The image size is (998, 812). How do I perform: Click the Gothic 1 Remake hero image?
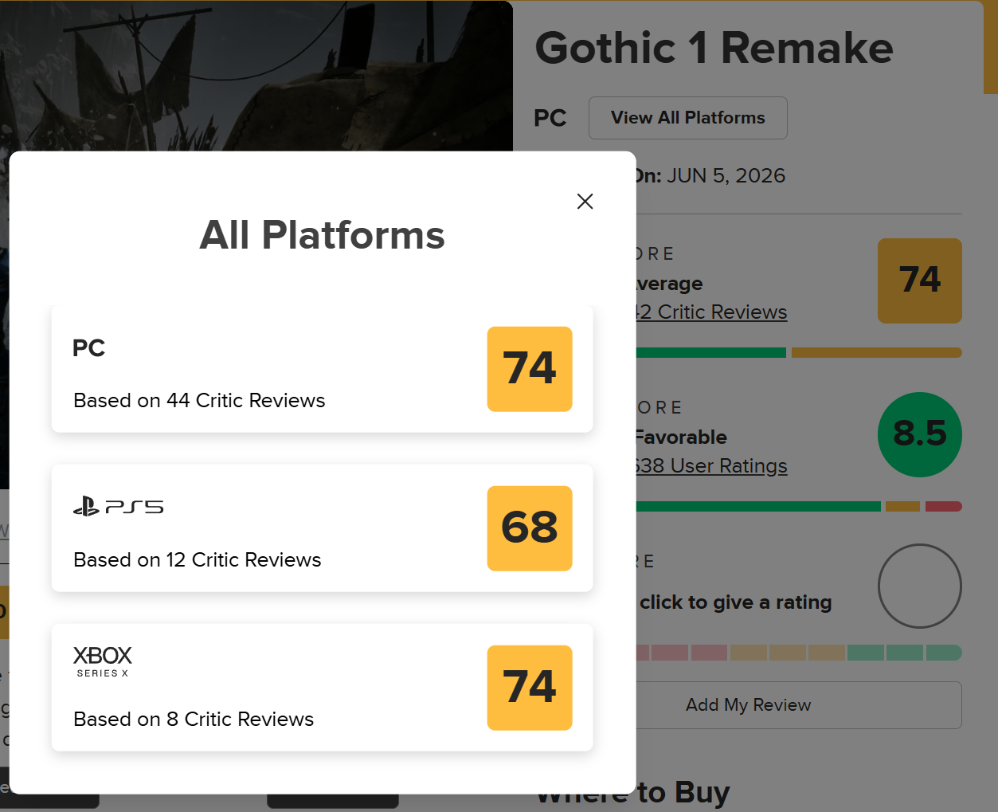(256, 76)
